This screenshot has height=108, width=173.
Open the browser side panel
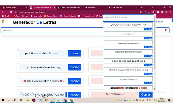162,12
